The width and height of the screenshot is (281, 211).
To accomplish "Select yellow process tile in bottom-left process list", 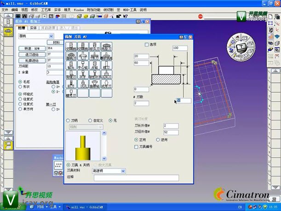I will [x=8, y=146].
